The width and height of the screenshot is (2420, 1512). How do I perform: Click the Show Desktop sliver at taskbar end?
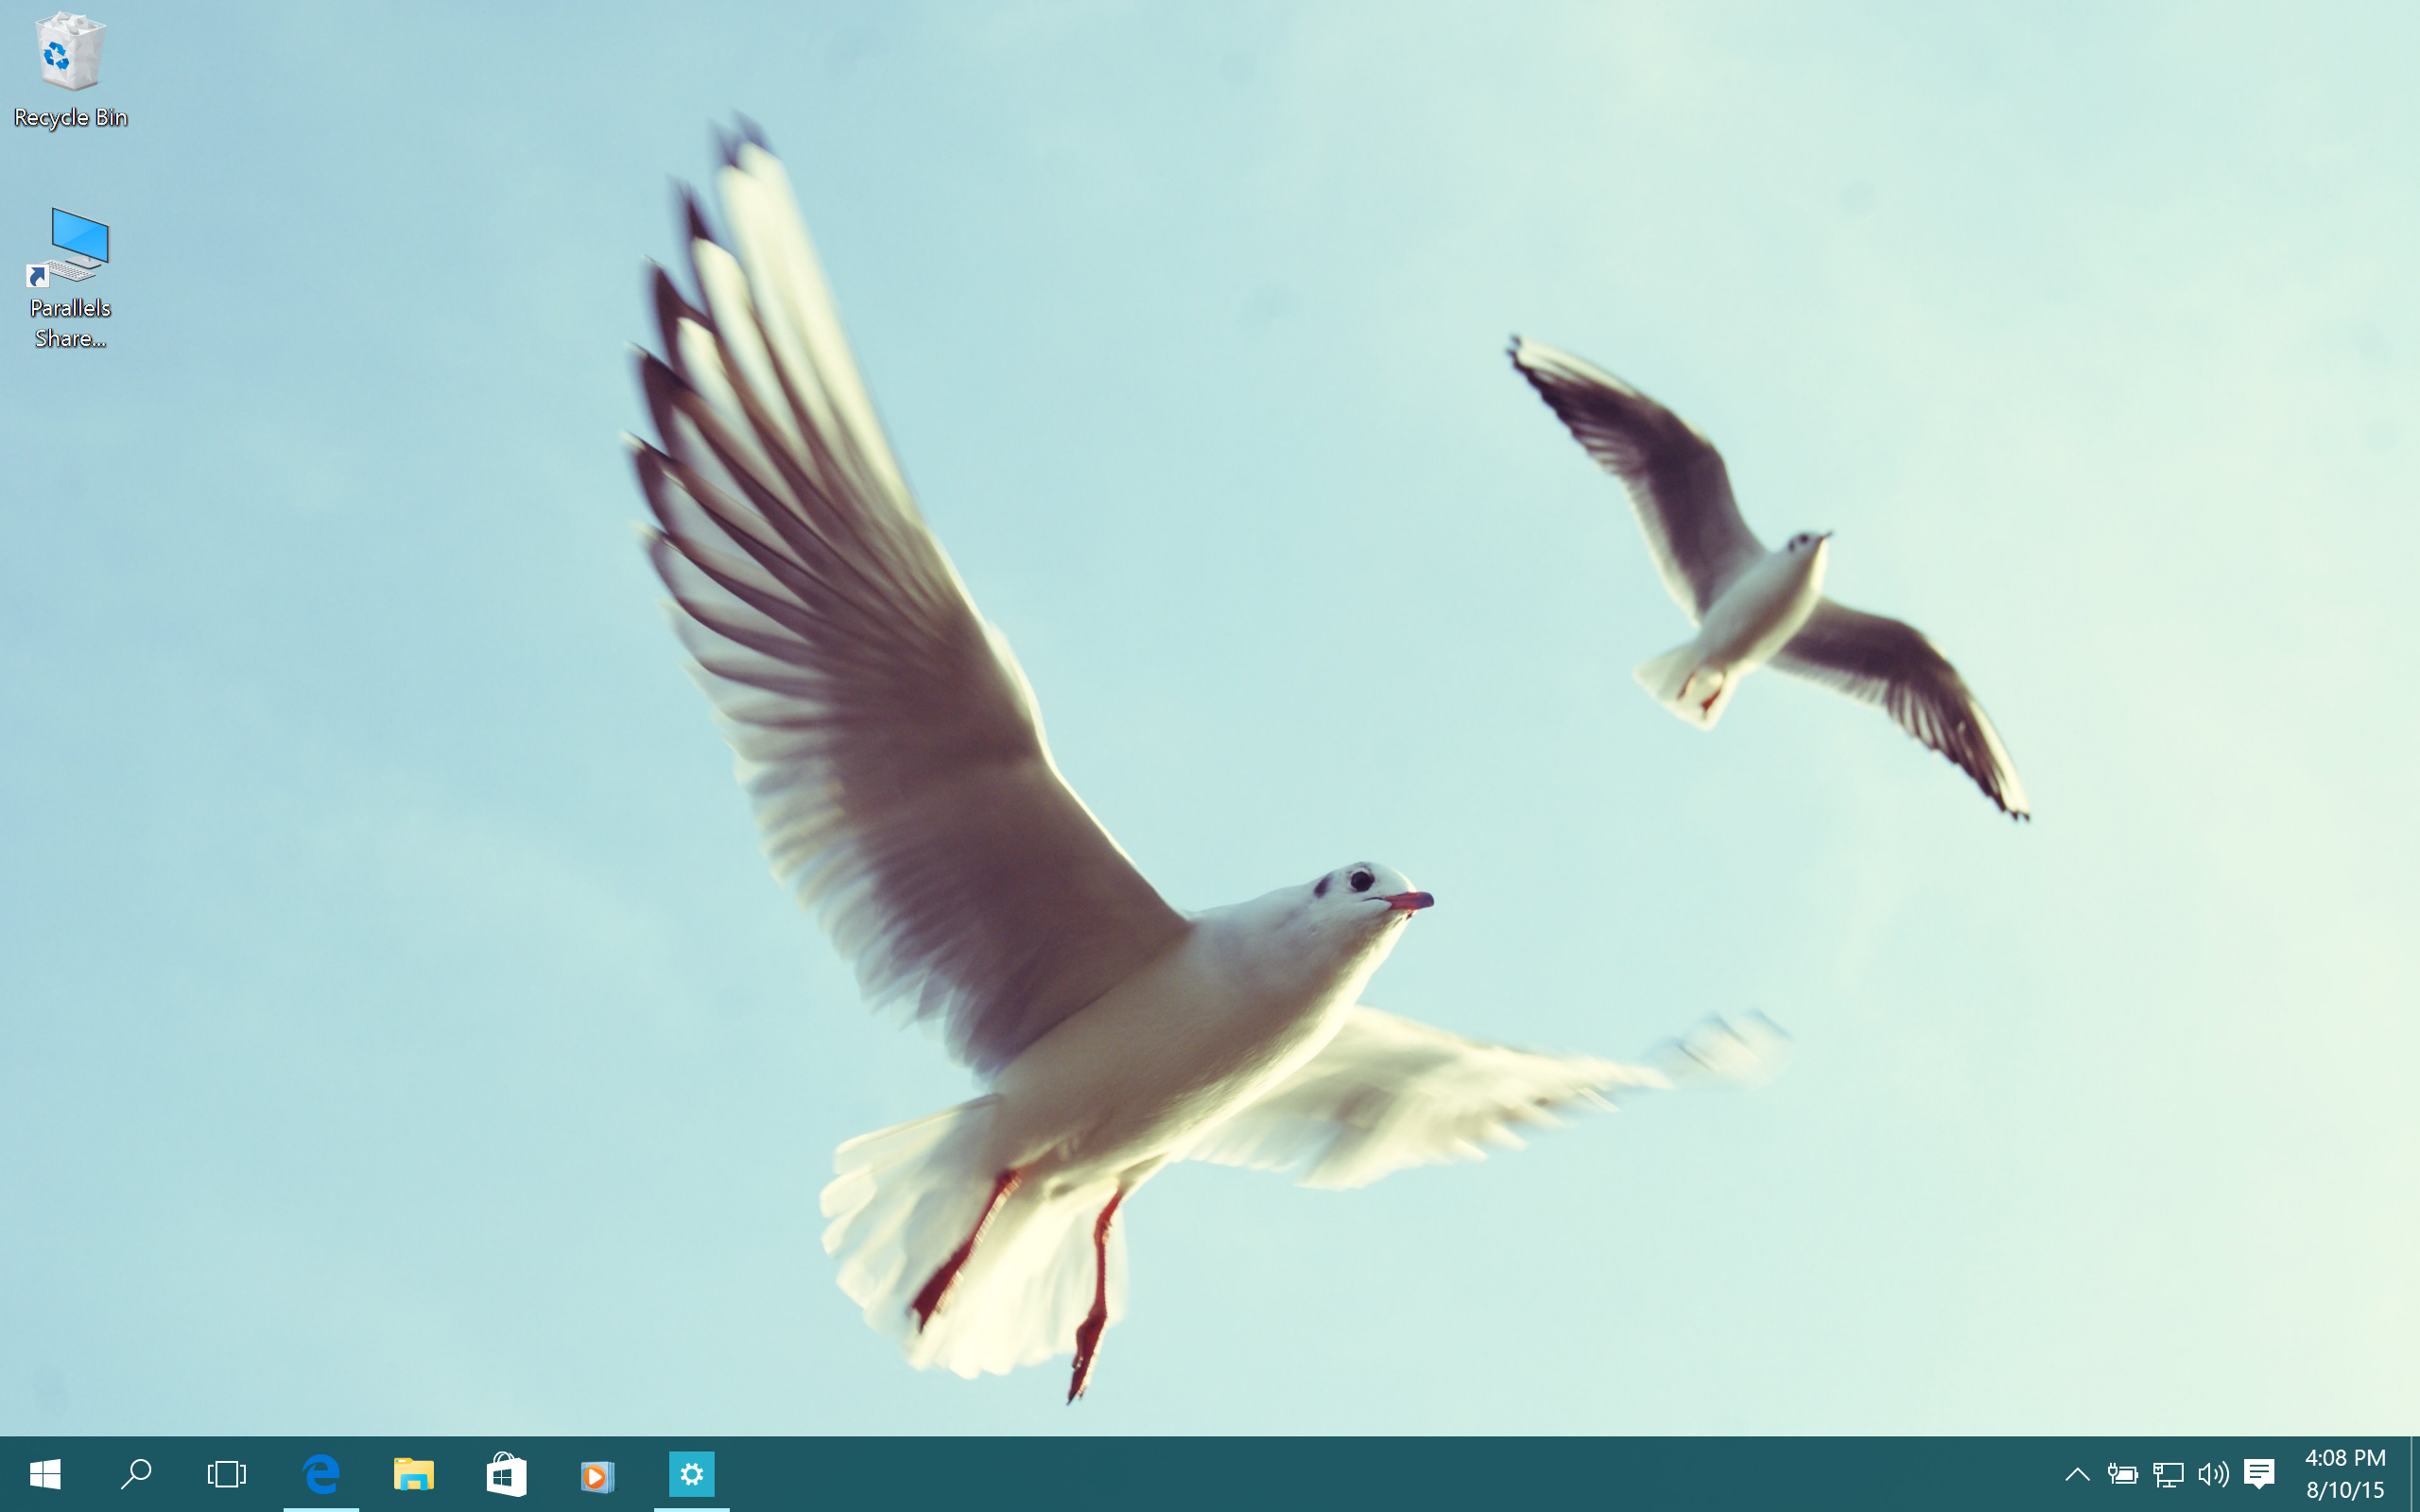pos(2414,1474)
